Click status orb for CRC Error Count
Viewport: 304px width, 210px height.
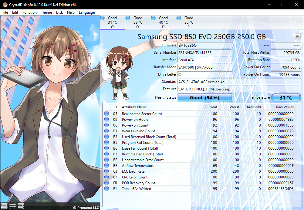tap(106, 177)
